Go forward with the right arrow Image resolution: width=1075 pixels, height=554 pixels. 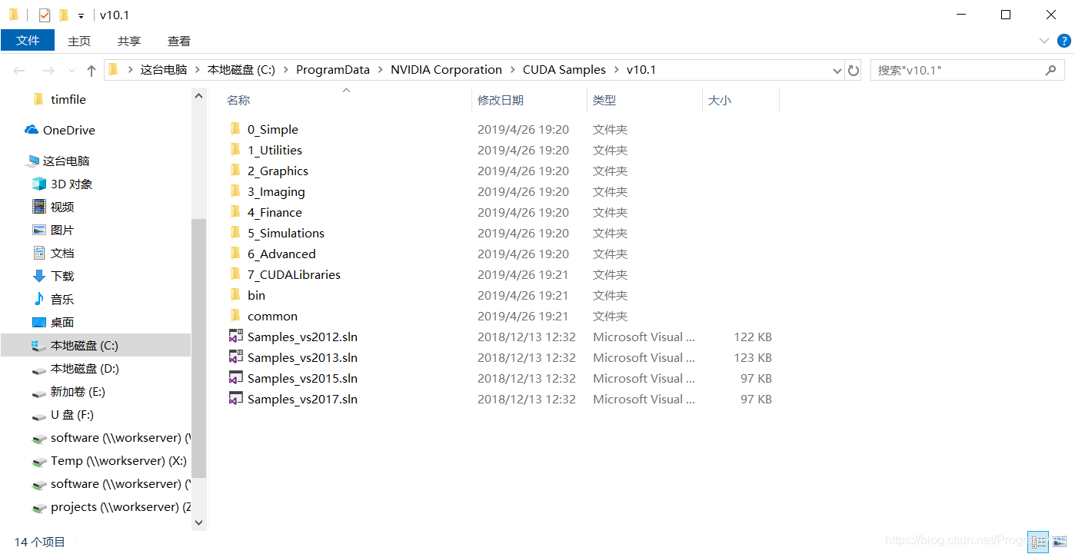[48, 70]
